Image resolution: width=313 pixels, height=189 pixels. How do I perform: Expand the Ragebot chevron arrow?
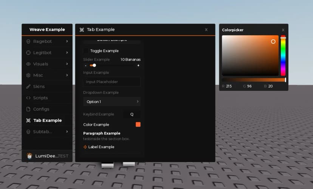click(x=67, y=41)
